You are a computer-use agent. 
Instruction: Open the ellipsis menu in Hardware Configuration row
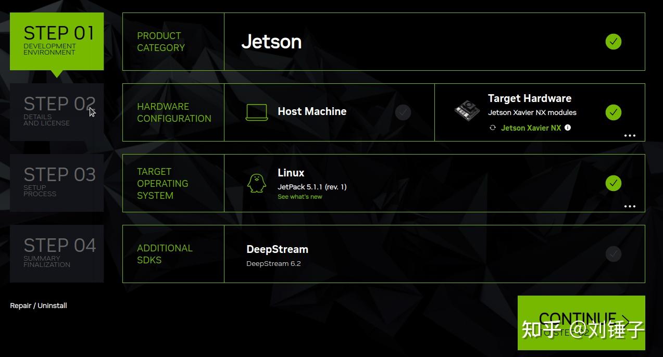pos(630,136)
